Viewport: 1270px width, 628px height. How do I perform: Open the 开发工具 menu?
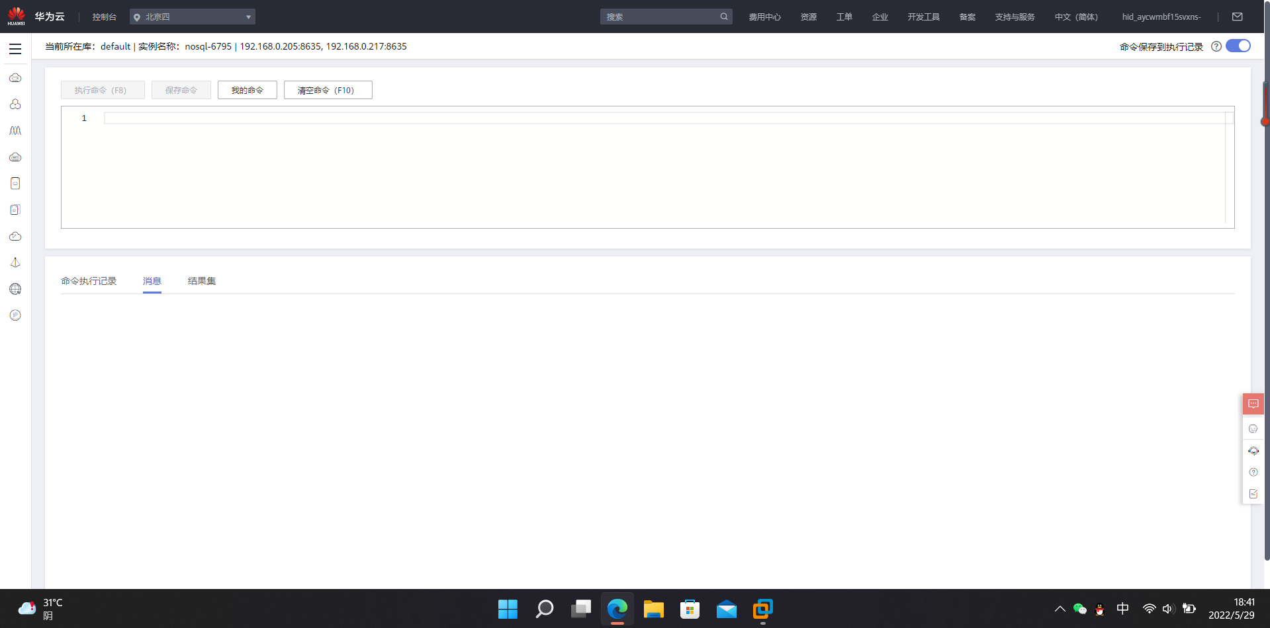(924, 17)
